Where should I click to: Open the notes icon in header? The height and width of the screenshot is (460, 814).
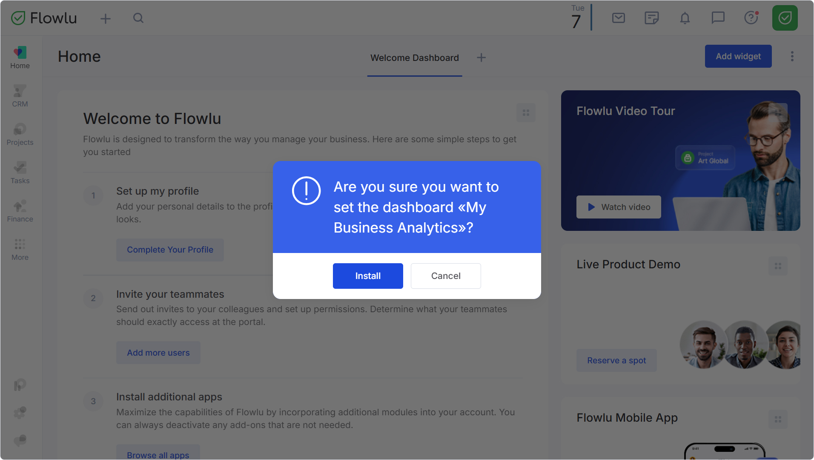(652, 18)
